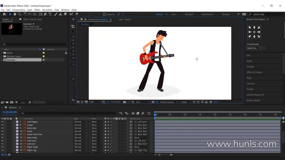
Task: Switch to the Effect Controls Head tab
Action: tap(33, 20)
